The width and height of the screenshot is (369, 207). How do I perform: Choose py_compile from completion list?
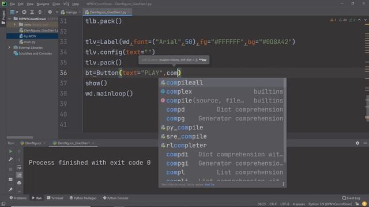point(222,128)
